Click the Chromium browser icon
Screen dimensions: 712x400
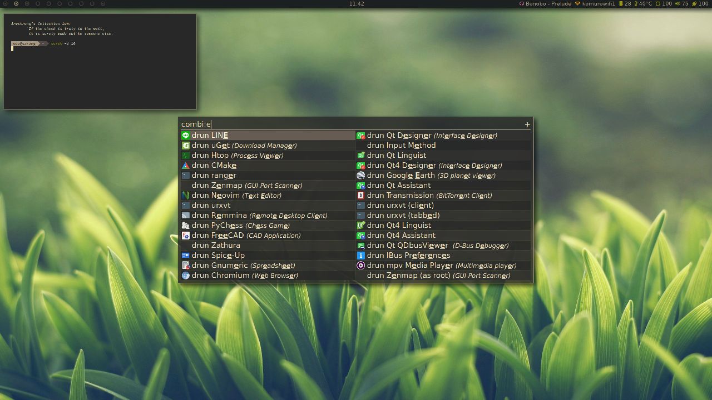(x=186, y=275)
